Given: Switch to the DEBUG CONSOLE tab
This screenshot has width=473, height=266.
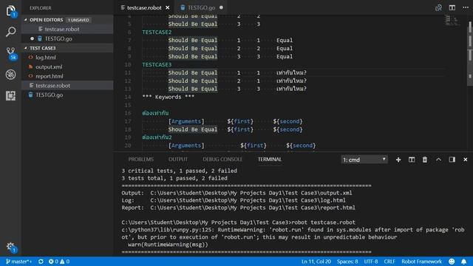Looking at the screenshot, I should pyautogui.click(x=222, y=160).
